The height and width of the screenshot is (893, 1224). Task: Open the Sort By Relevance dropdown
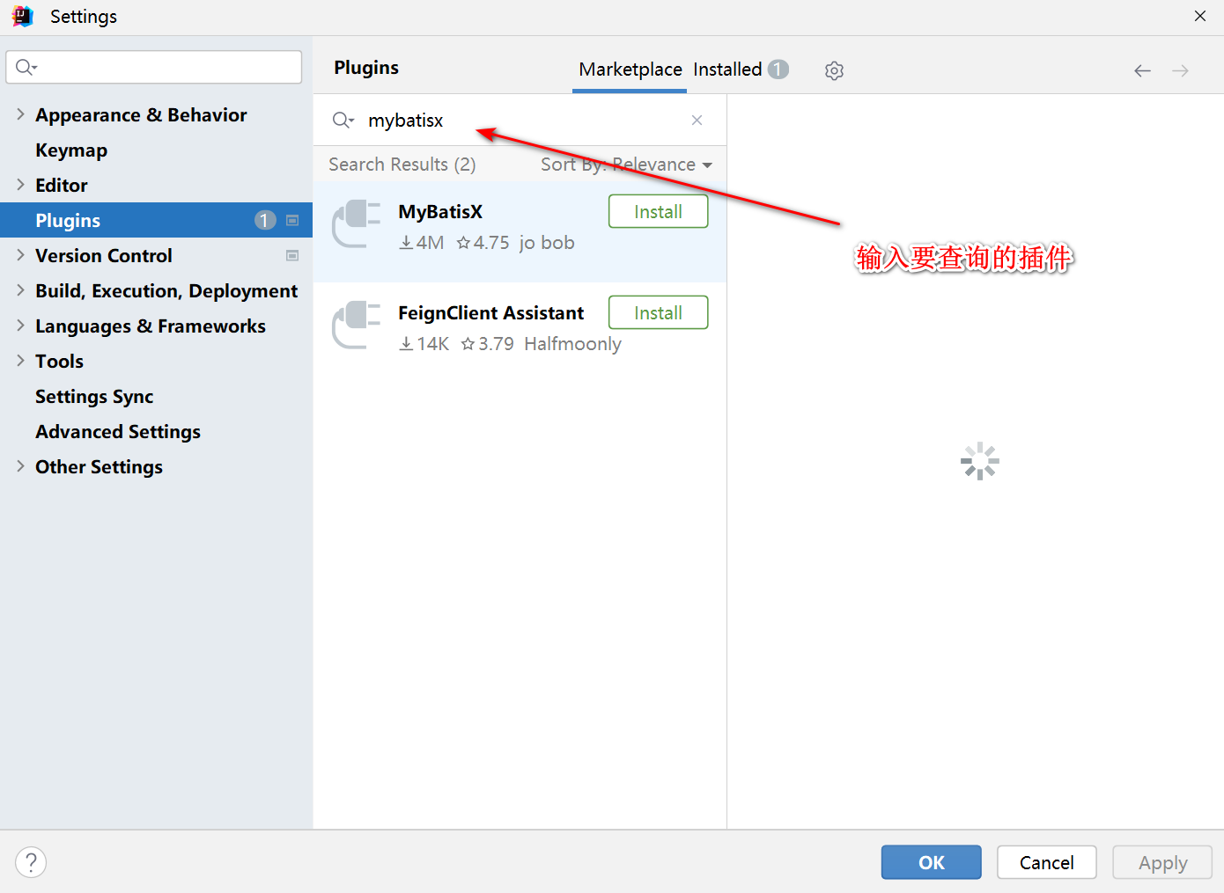pos(626,165)
